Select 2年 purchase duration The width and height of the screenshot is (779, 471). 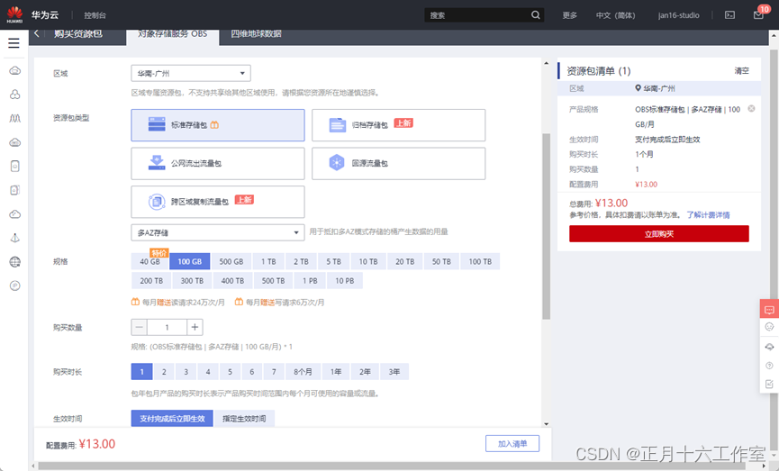tap(365, 372)
